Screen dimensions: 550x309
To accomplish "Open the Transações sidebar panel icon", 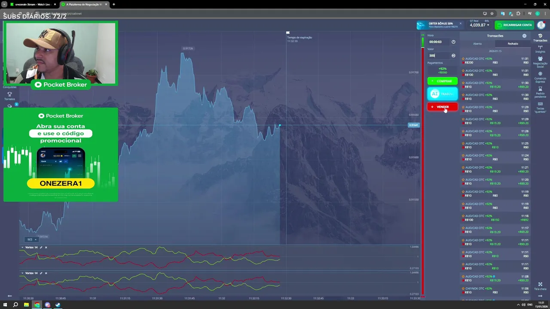I will [540, 36].
